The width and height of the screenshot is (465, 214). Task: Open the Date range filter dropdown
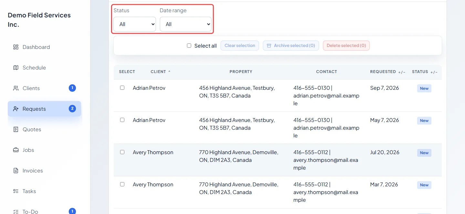coord(186,24)
